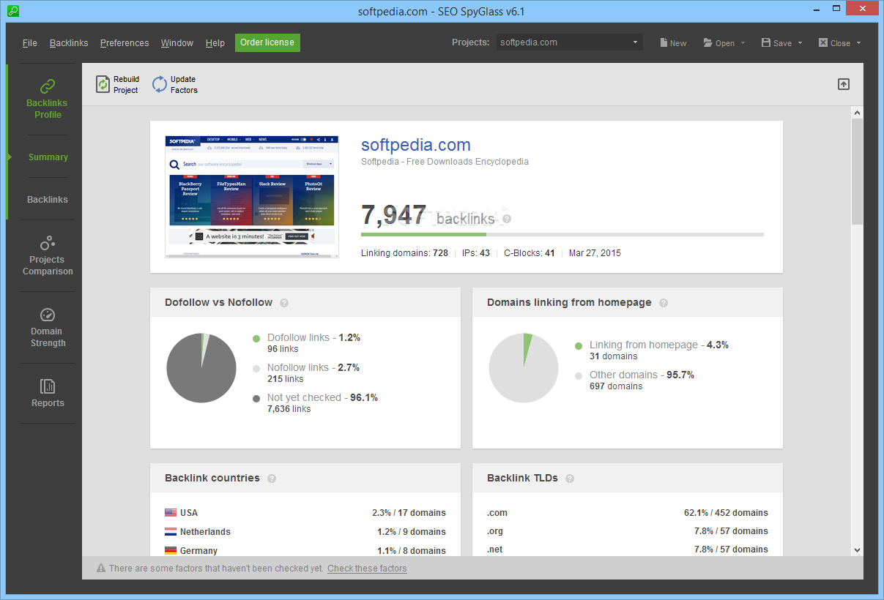Click 'Softpedia - Free Downloads Encyclopedia' subtitle
Image resolution: width=884 pixels, height=600 pixels.
pyautogui.click(x=445, y=162)
